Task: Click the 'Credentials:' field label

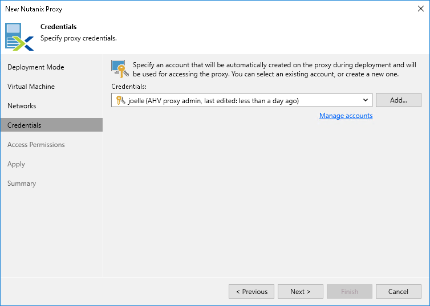Action: [129, 87]
